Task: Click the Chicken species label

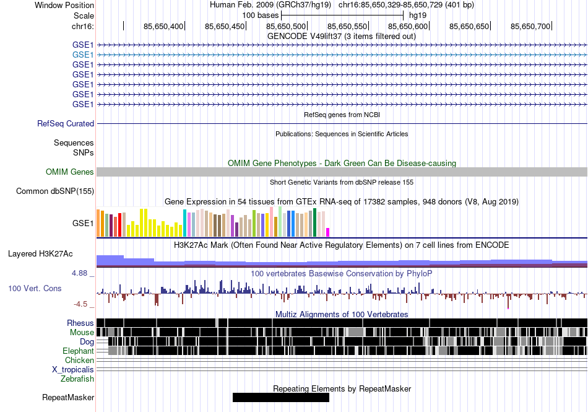Action: click(x=79, y=360)
